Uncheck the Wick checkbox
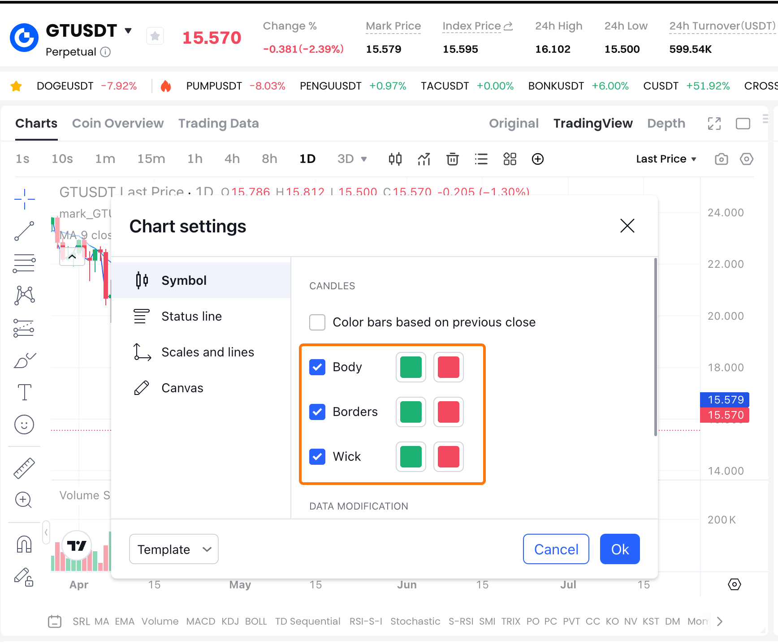 pos(317,457)
